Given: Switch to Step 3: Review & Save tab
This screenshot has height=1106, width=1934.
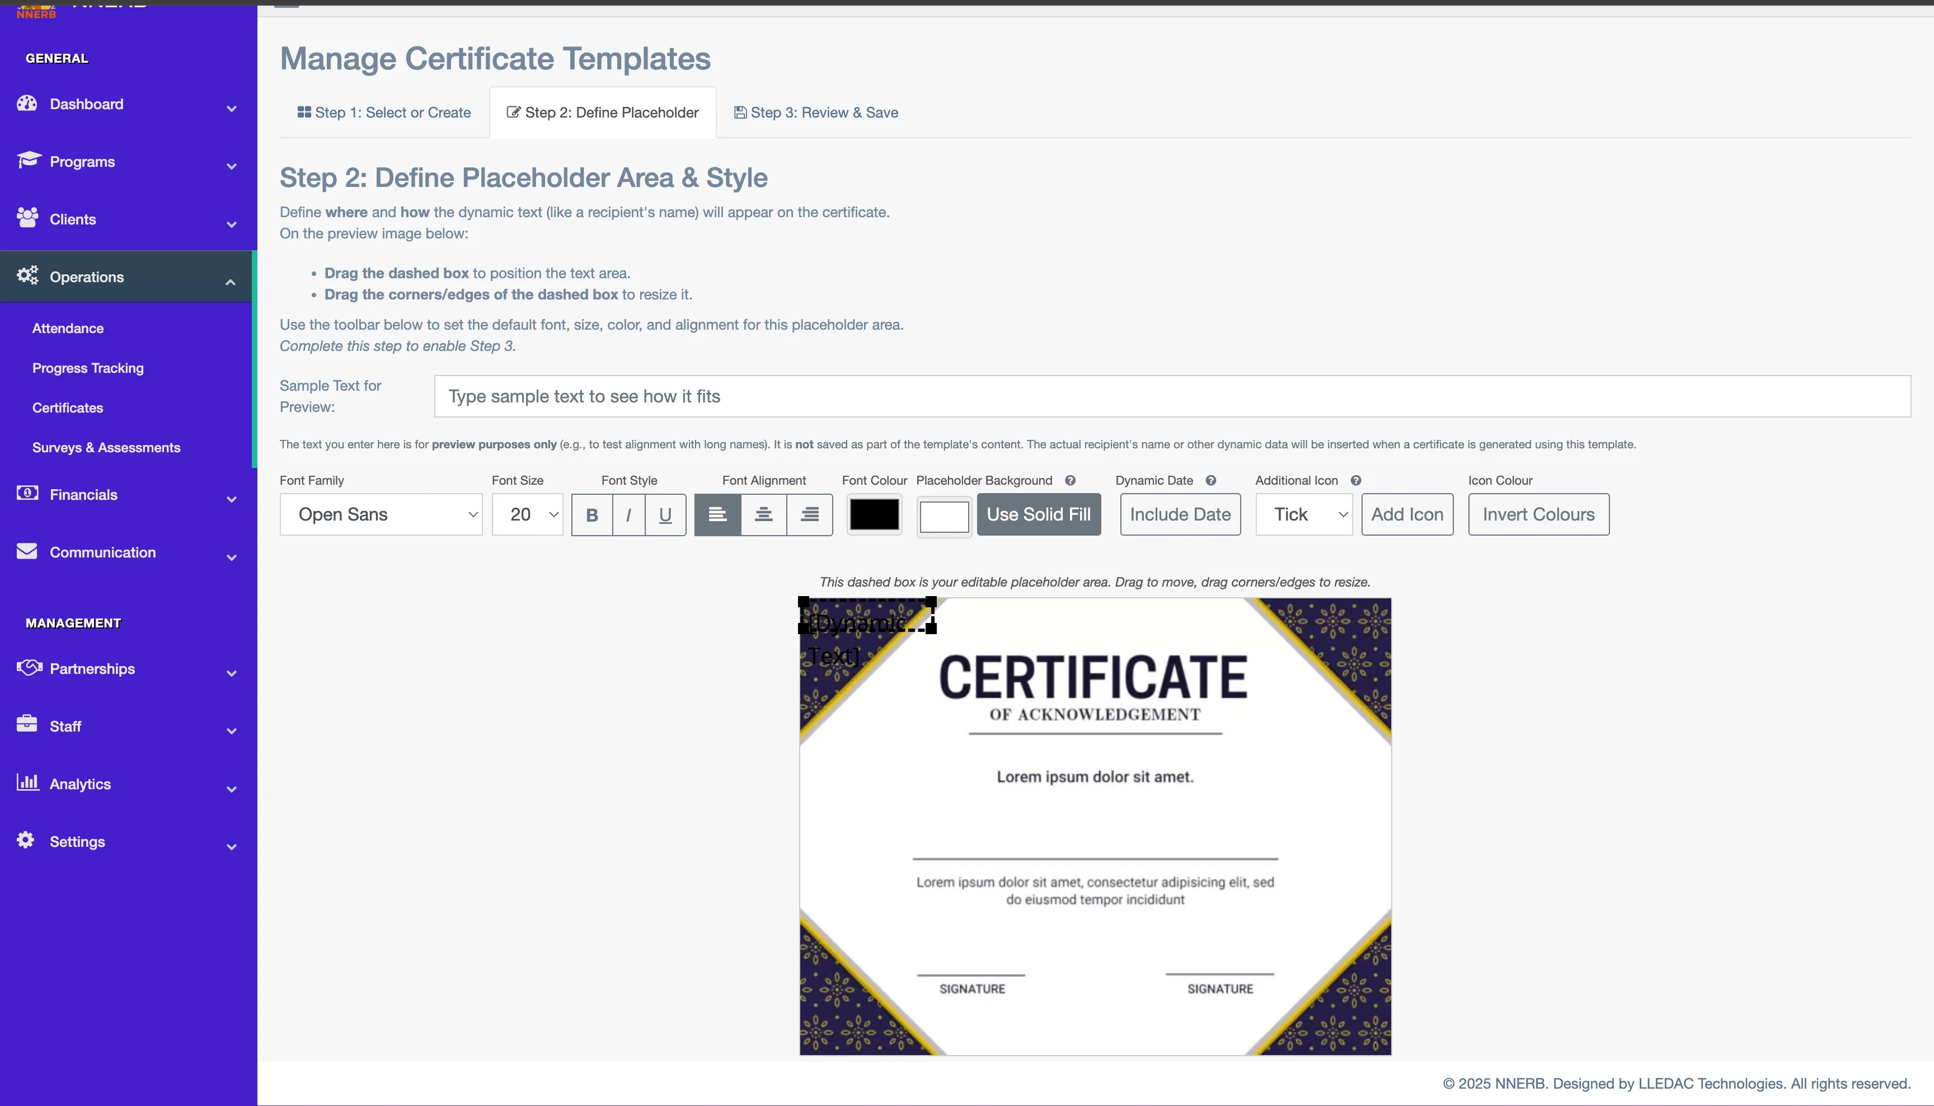Looking at the screenshot, I should tap(815, 113).
